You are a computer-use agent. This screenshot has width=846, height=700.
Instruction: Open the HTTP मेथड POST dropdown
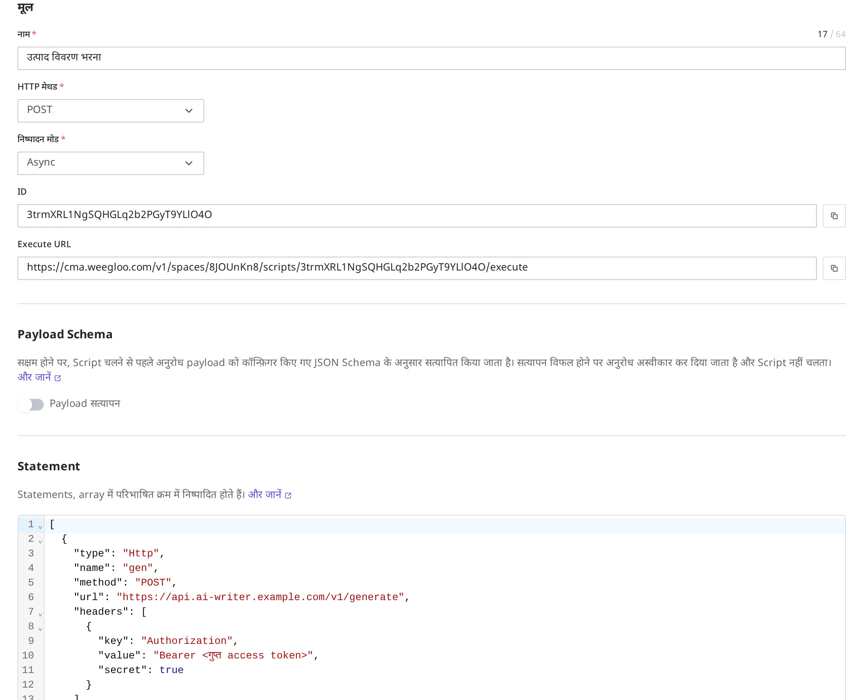tap(111, 111)
